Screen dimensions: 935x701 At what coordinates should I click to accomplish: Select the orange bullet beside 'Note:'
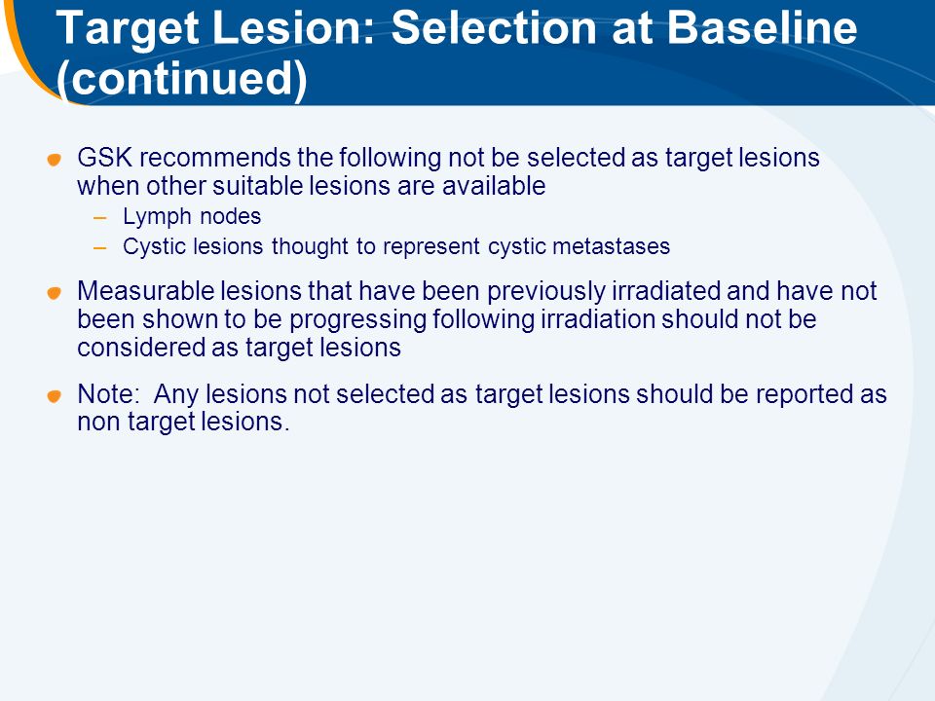click(55, 396)
